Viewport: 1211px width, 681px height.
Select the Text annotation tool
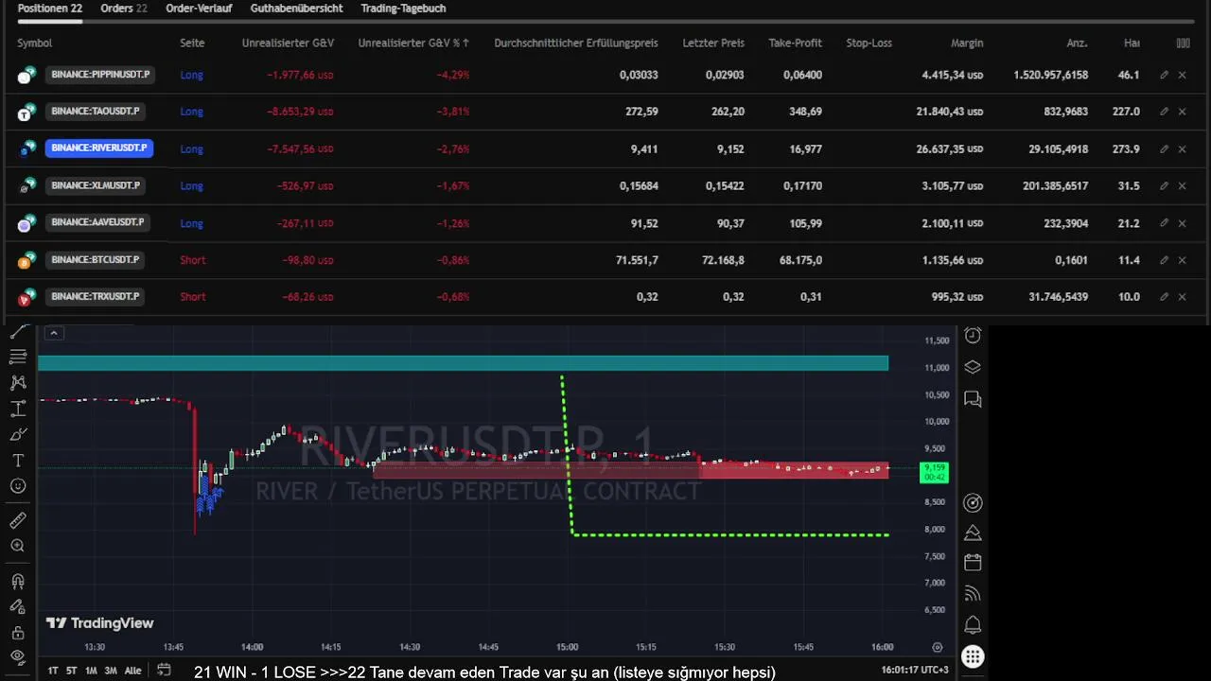click(x=18, y=461)
